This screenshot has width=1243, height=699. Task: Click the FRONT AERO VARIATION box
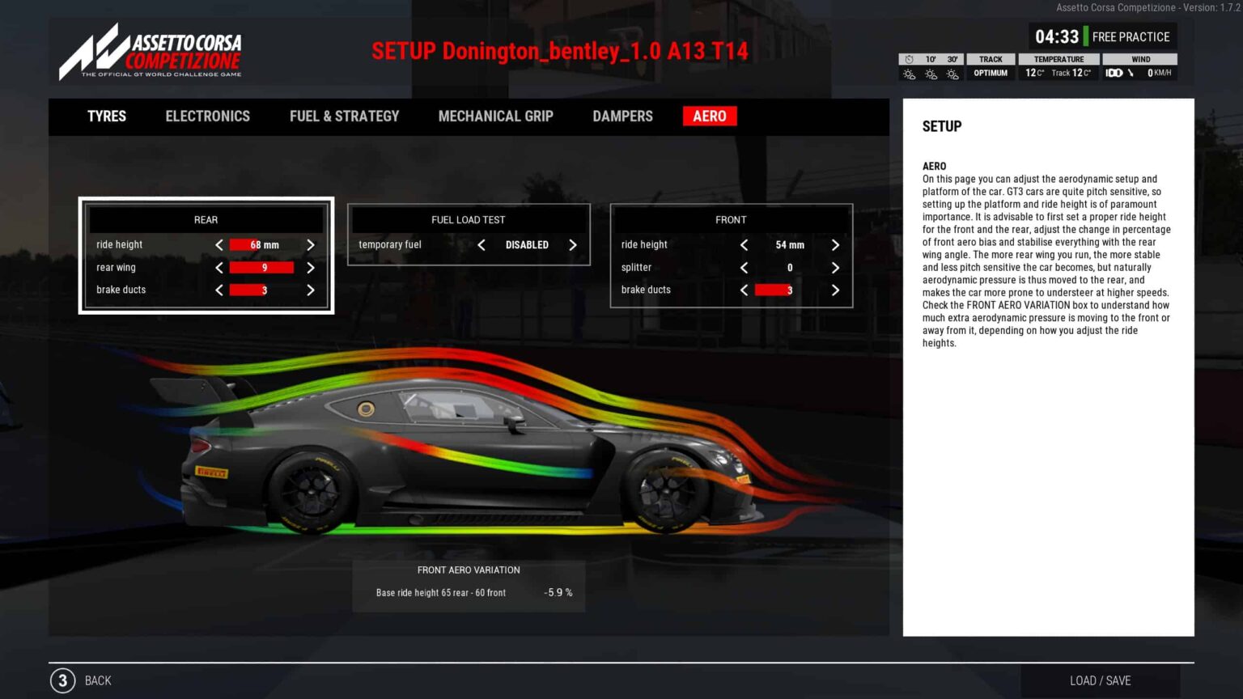(x=468, y=581)
